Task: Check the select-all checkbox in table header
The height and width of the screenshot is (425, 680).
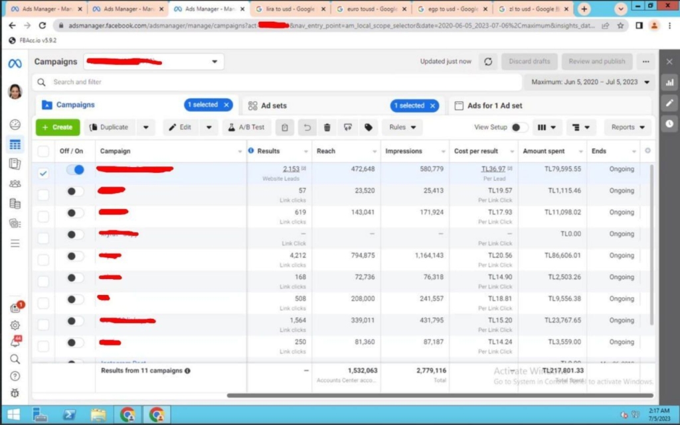Action: click(43, 151)
